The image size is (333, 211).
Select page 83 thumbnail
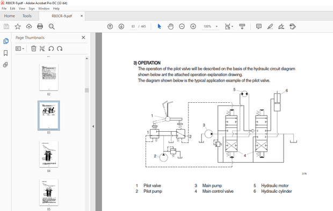pos(49,116)
